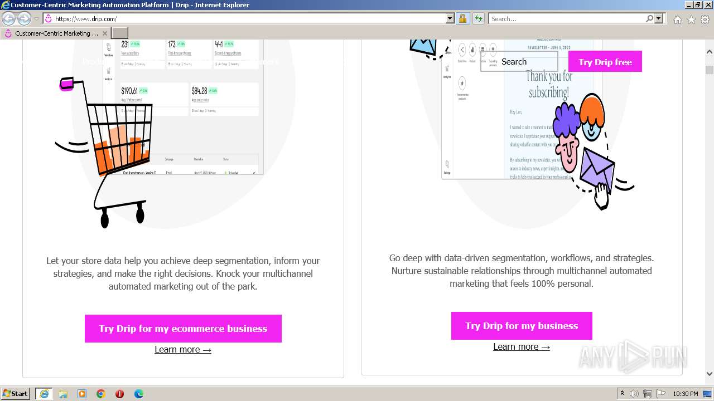714x401 pixels.
Task: Open the Windows Start menu
Action: click(15, 394)
